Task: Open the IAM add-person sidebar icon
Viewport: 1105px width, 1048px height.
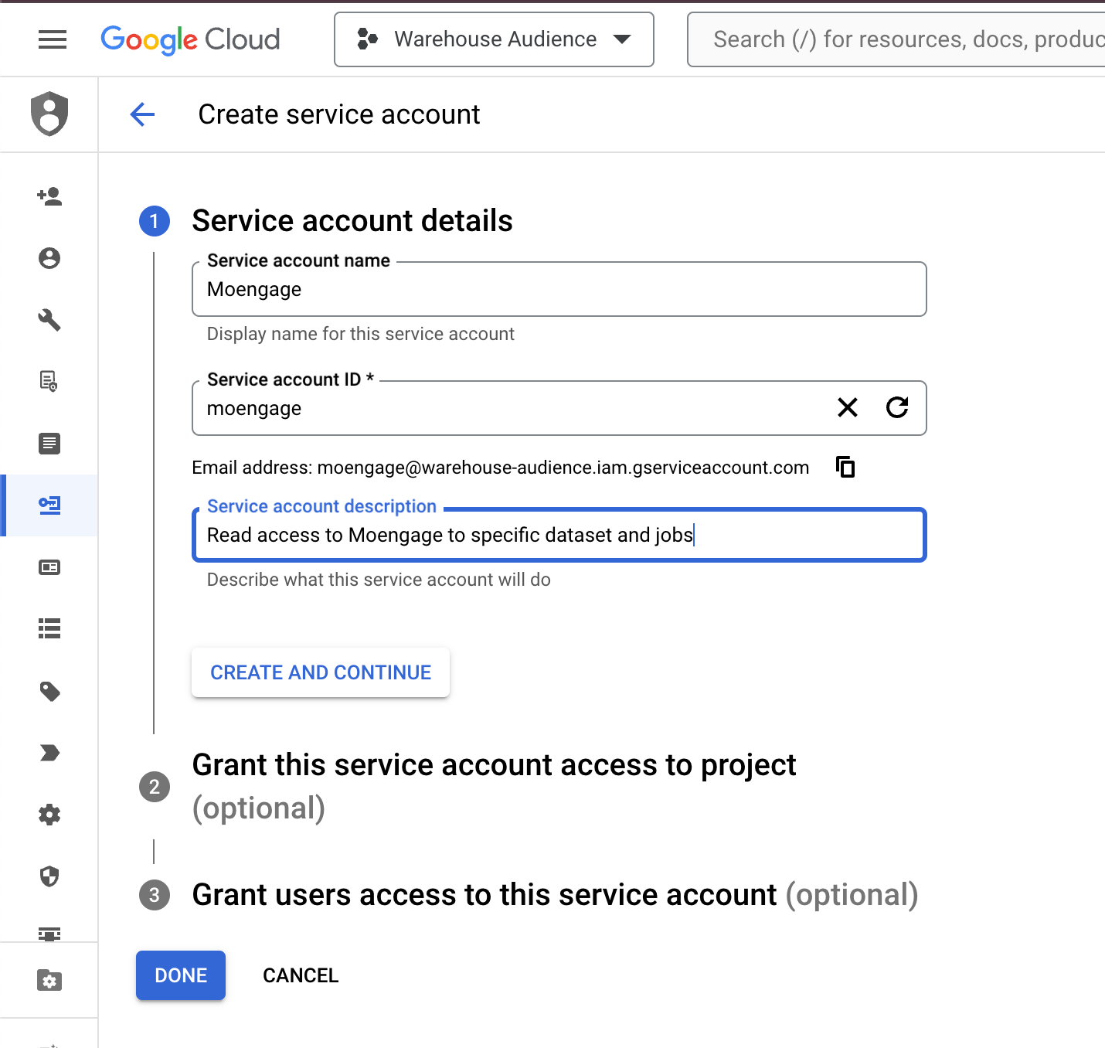Action: (49, 196)
